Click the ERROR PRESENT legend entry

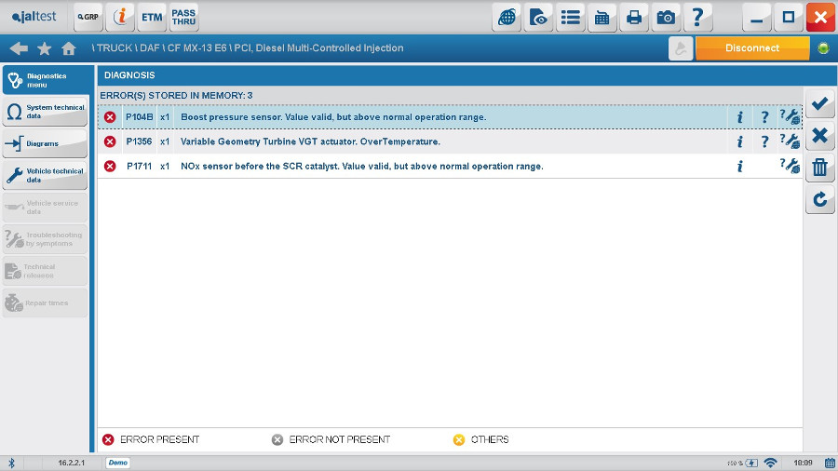click(151, 439)
